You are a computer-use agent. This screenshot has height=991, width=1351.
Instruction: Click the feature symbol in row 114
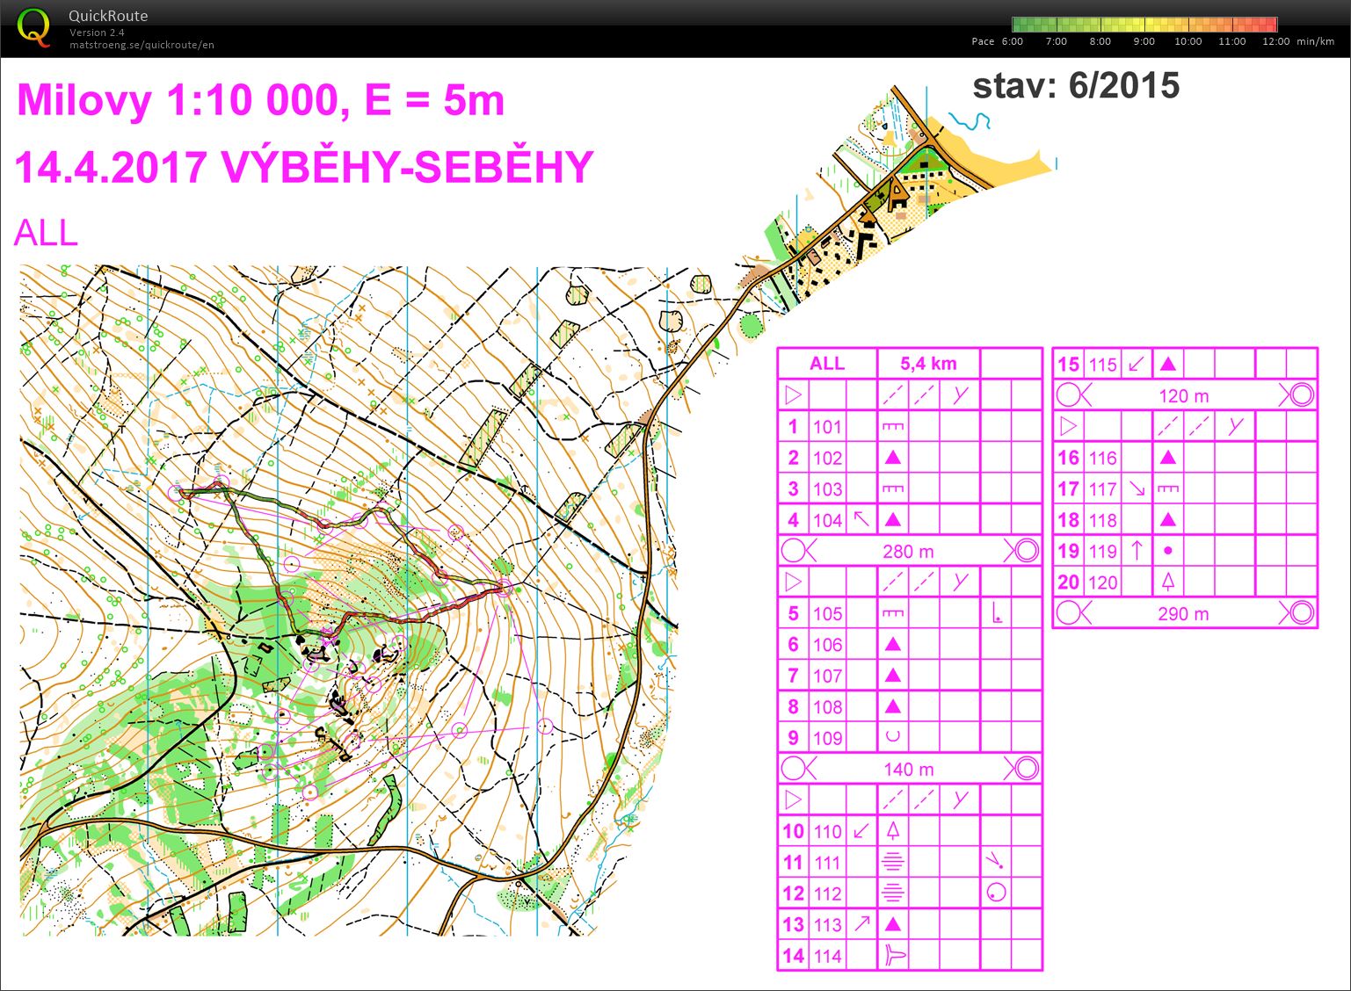pos(894,955)
